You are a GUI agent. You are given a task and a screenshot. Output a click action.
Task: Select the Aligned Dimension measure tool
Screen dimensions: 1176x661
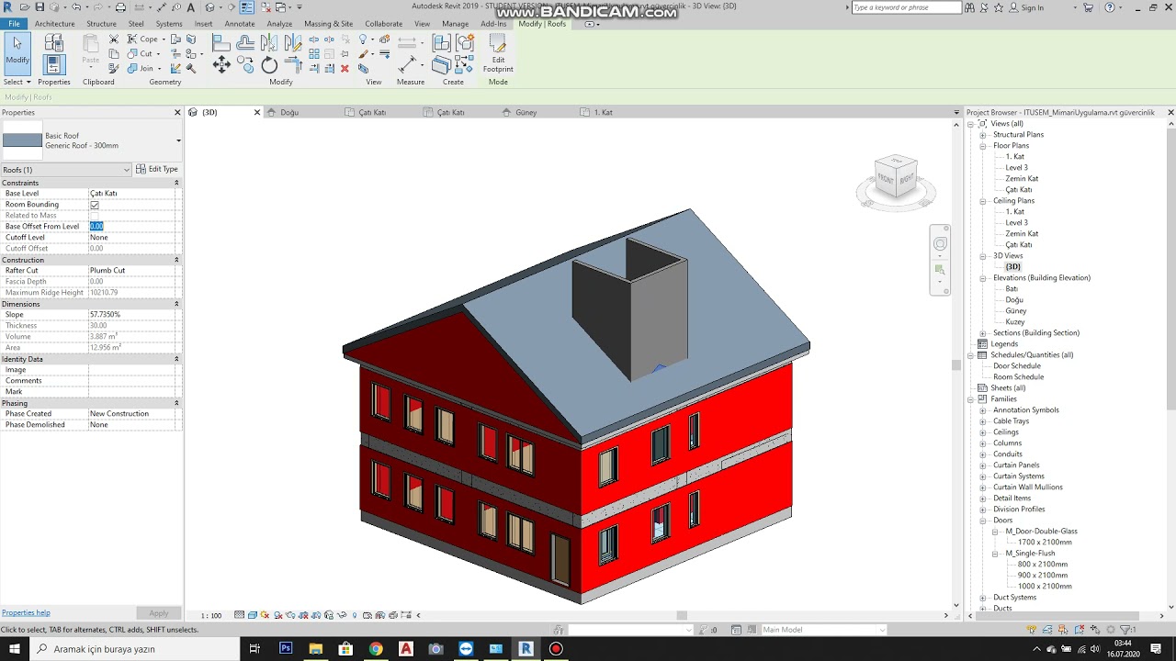pyautogui.click(x=408, y=65)
